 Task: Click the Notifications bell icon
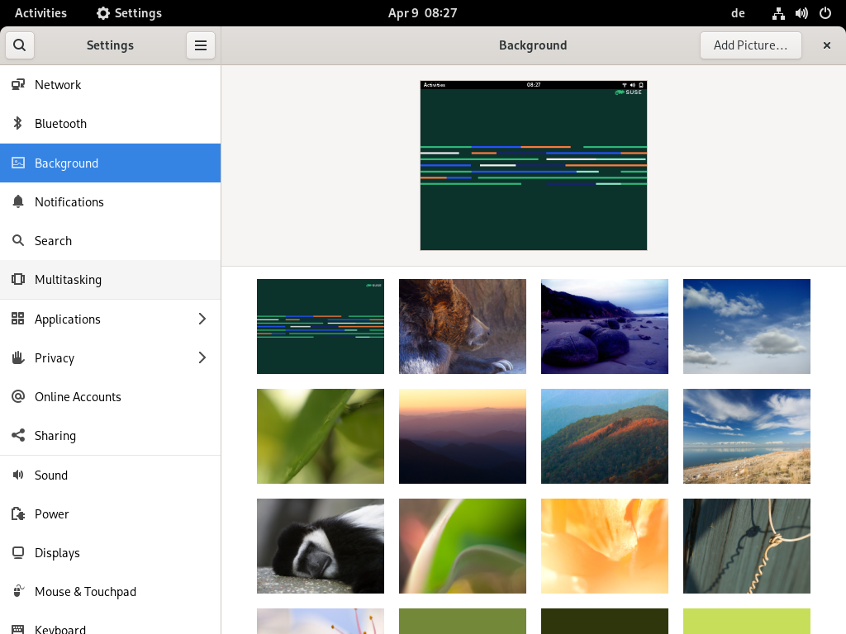coord(17,202)
